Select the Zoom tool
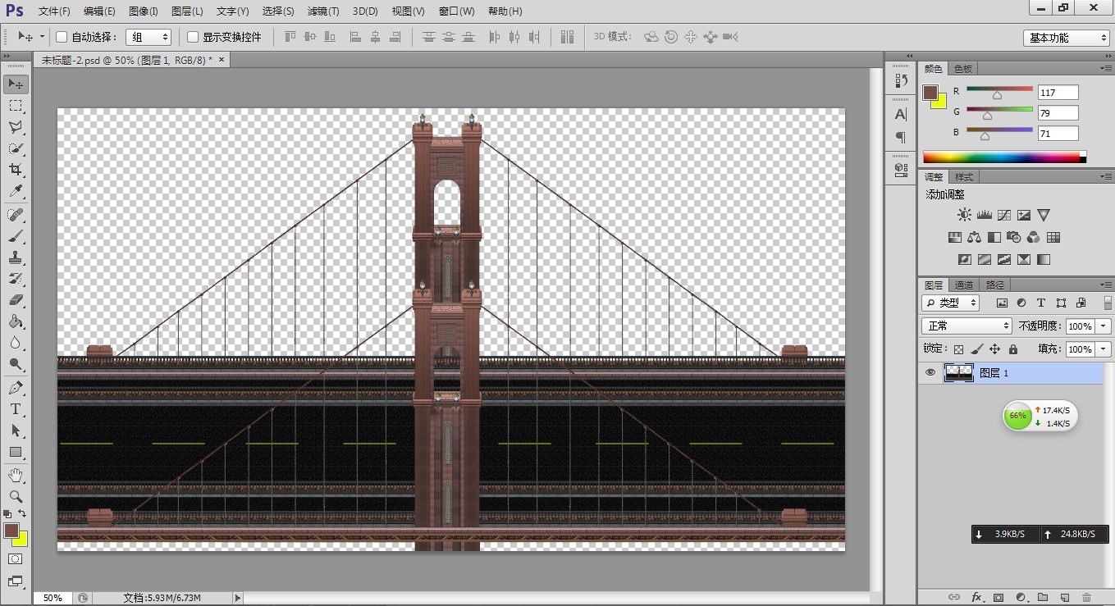The image size is (1115, 606). 16,496
